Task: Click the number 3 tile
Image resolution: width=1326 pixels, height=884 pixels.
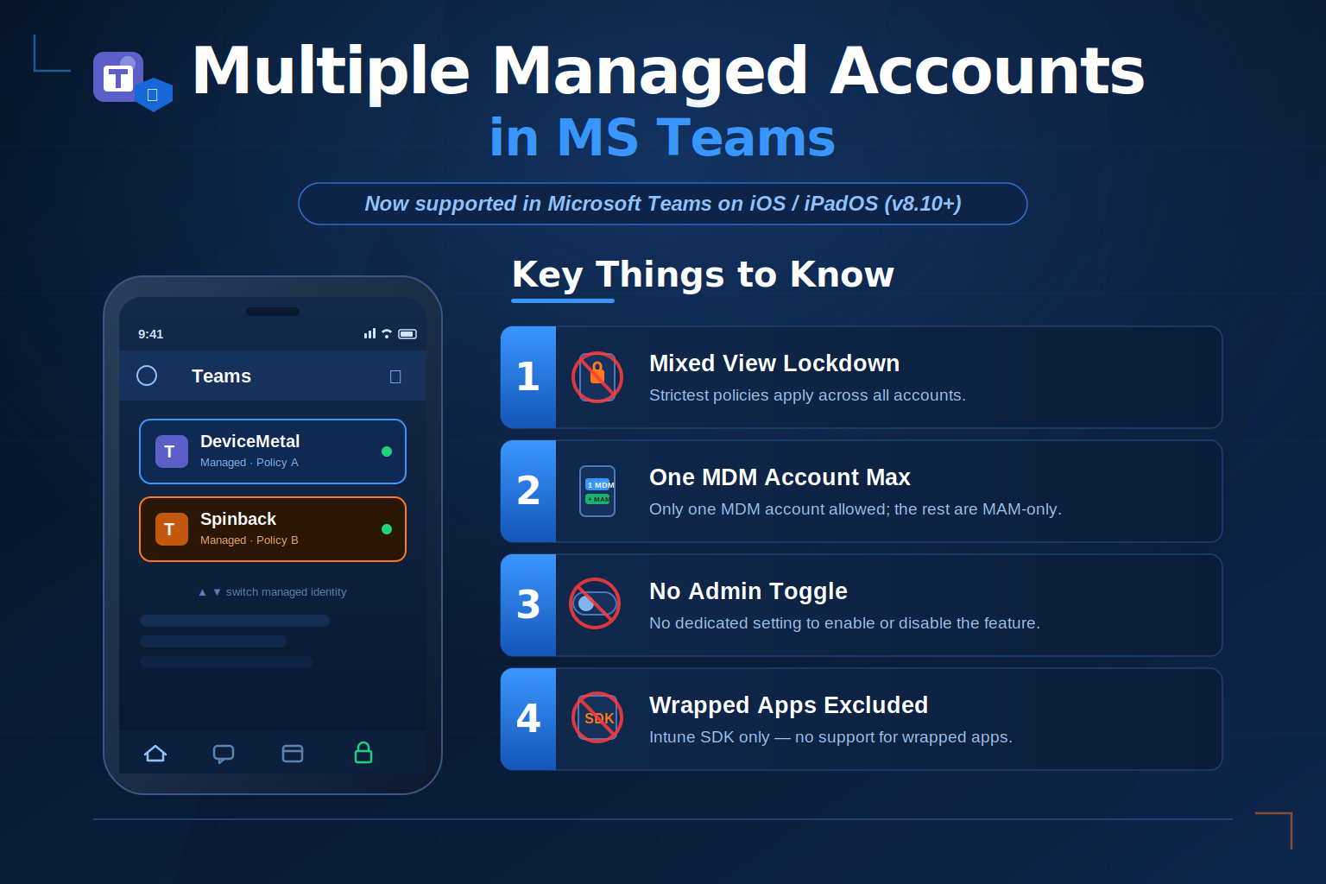Action: click(528, 605)
